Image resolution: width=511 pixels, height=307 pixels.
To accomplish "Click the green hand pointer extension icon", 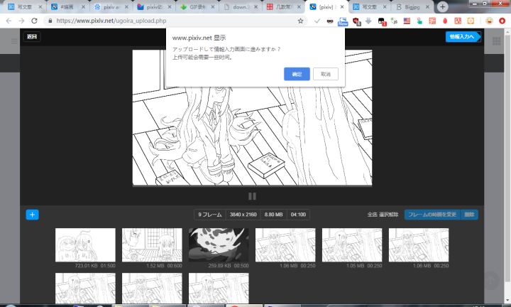I will coord(419,21).
